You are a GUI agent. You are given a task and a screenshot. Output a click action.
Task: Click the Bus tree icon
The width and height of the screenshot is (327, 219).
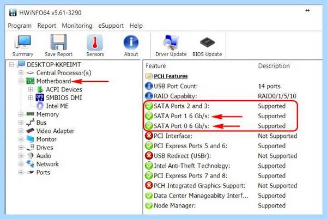[x=30, y=123]
